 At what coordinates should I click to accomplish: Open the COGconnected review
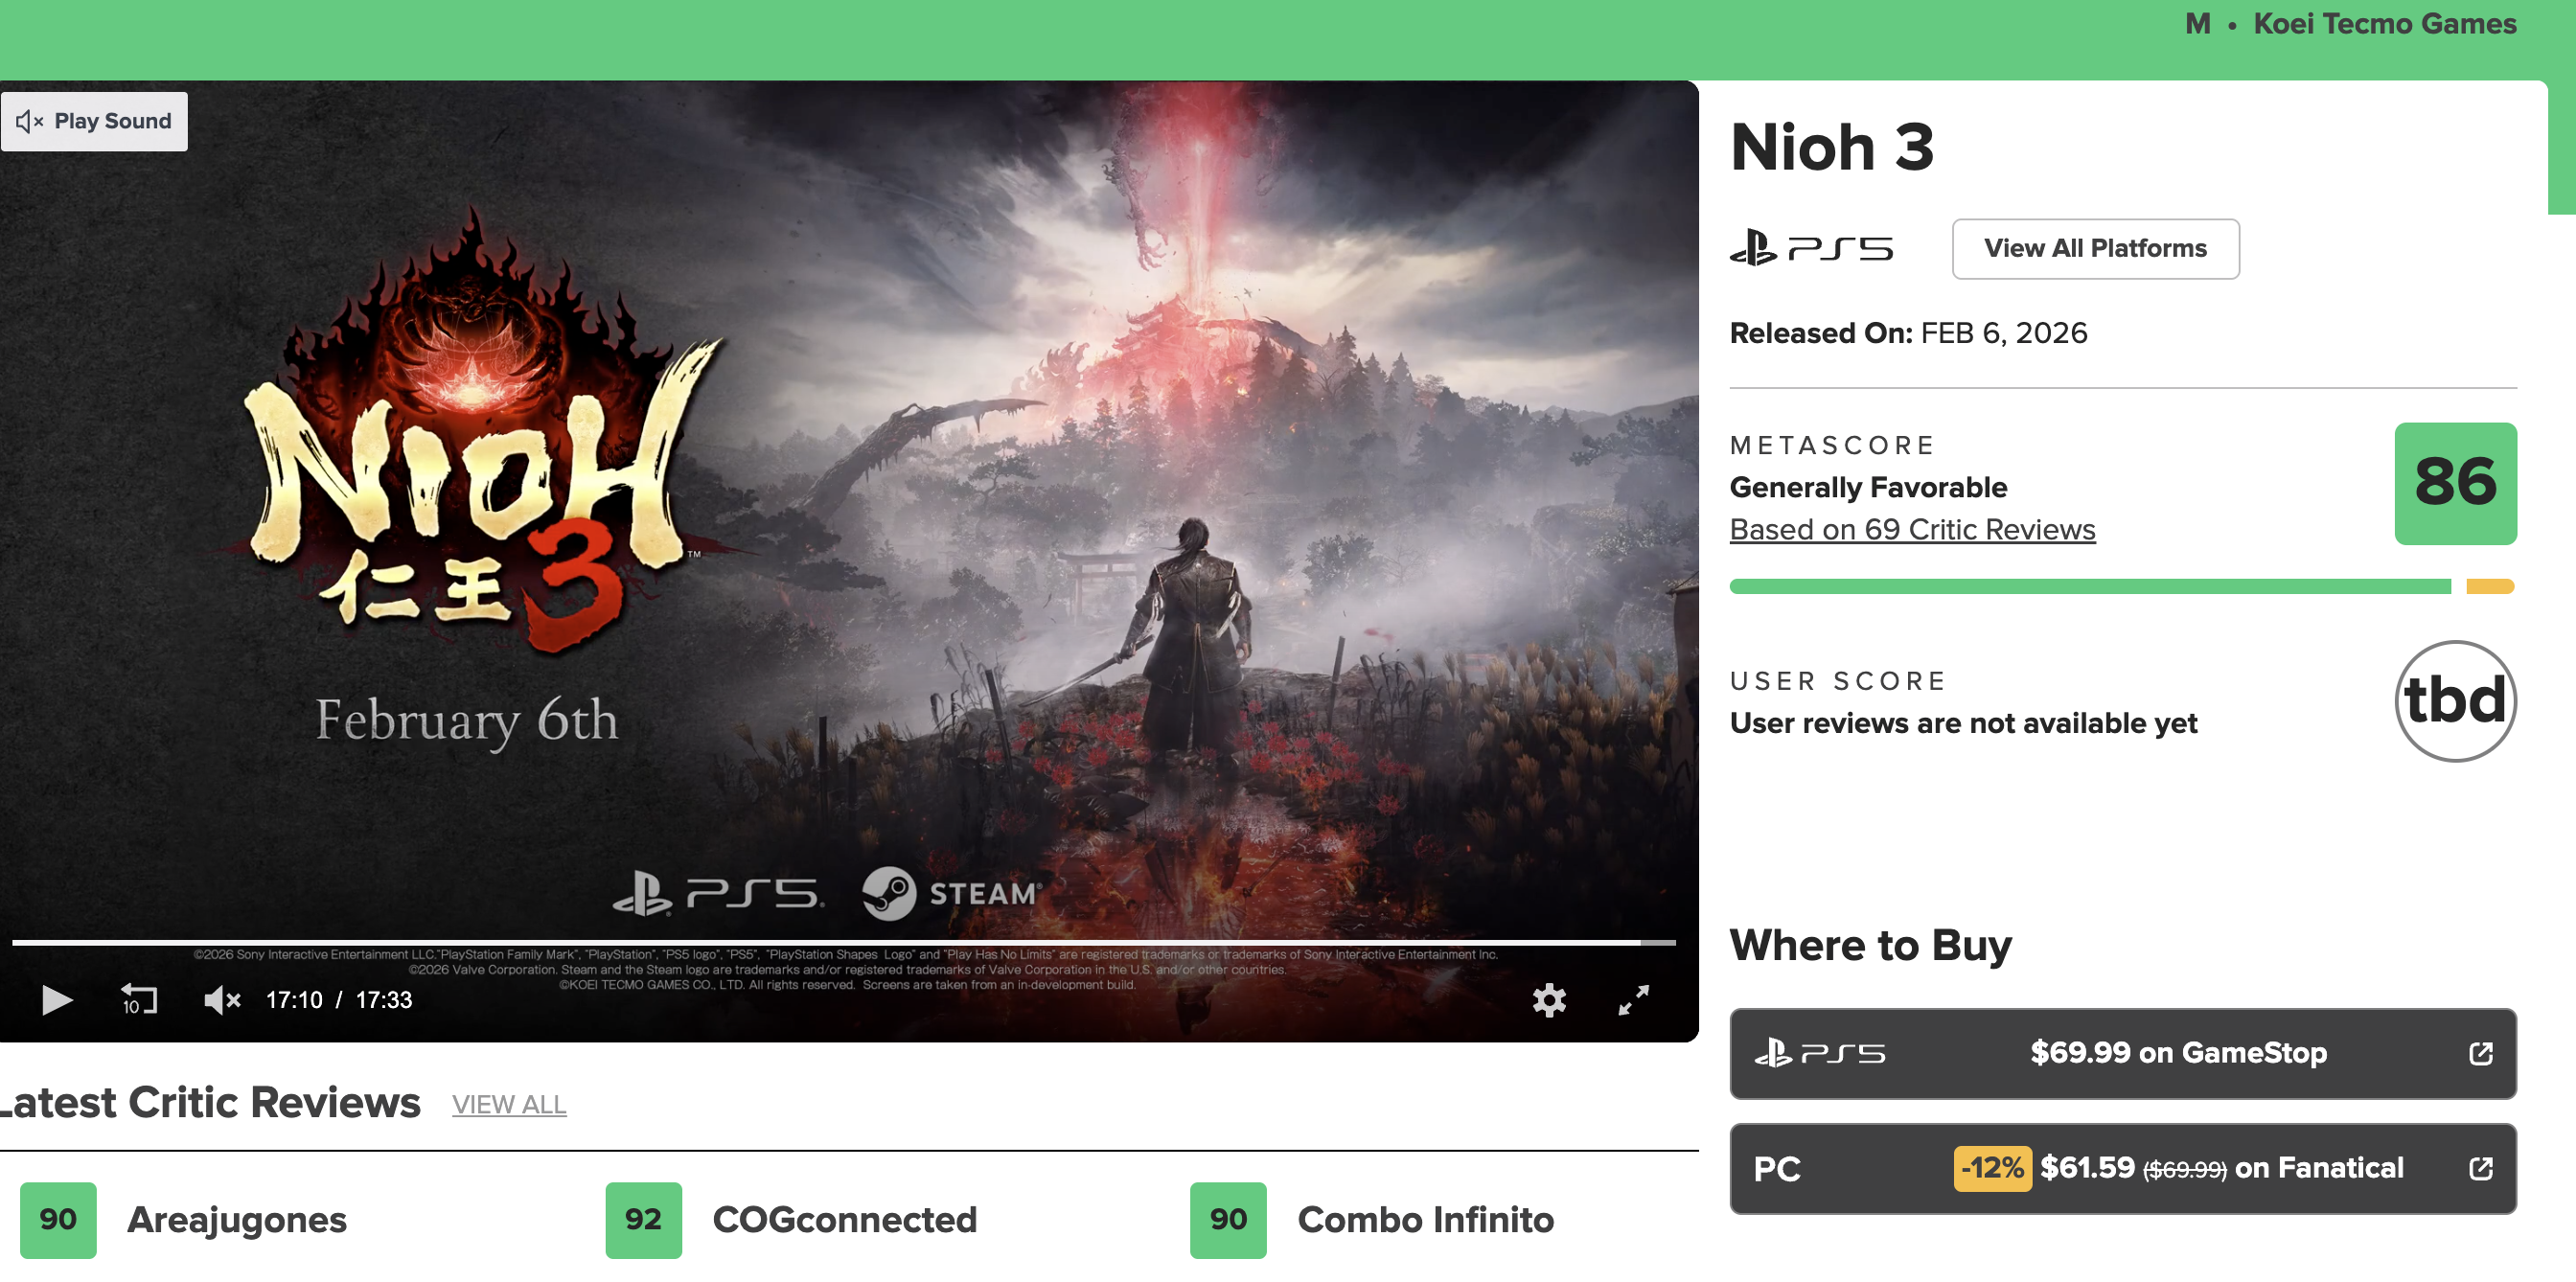pyautogui.click(x=844, y=1220)
